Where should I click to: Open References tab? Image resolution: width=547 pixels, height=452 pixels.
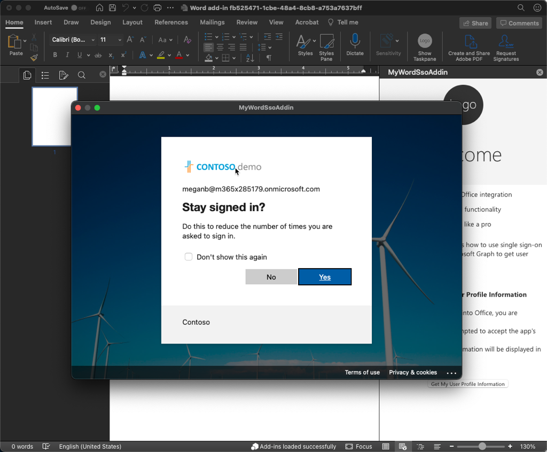(x=171, y=22)
